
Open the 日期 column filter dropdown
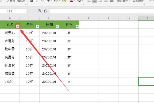coord(57,27)
